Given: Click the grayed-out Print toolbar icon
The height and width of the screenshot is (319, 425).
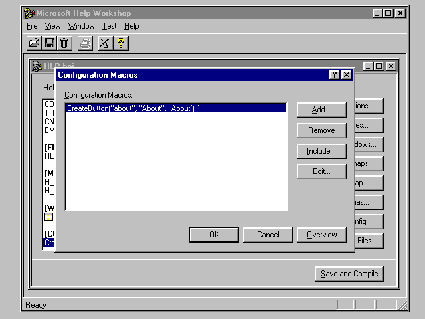Looking at the screenshot, I should 86,43.
